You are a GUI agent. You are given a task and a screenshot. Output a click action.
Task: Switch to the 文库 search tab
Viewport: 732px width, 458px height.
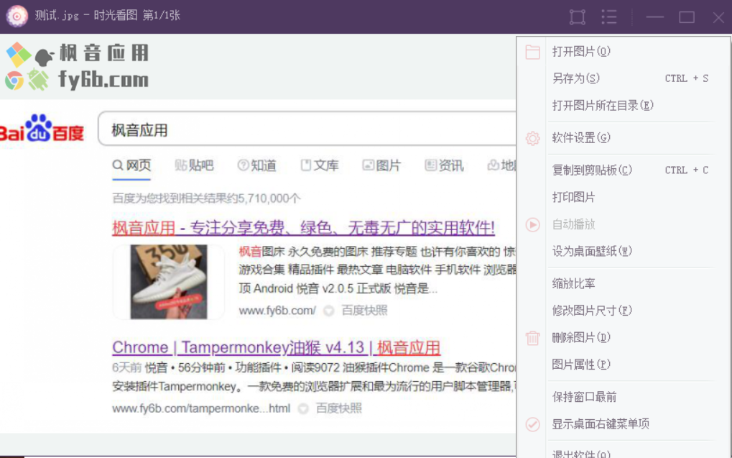320,165
